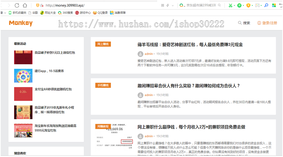
Task: Open QQ登录 bookmark
Action: point(100,13)
